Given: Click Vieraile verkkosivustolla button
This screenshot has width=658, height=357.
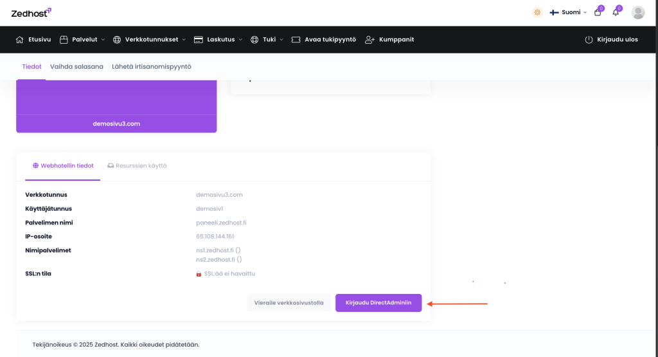Looking at the screenshot, I should pyautogui.click(x=289, y=303).
